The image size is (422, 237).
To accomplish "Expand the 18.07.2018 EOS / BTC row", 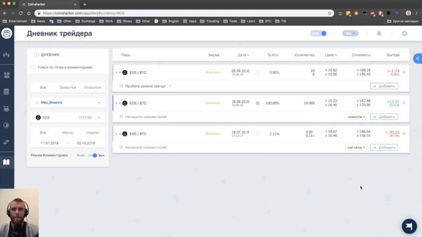I will [116, 134].
